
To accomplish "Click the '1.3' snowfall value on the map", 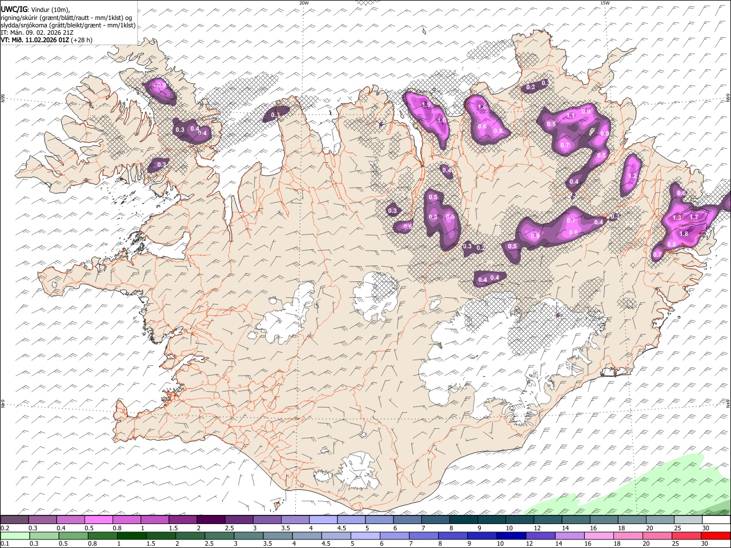I will coord(677,217).
